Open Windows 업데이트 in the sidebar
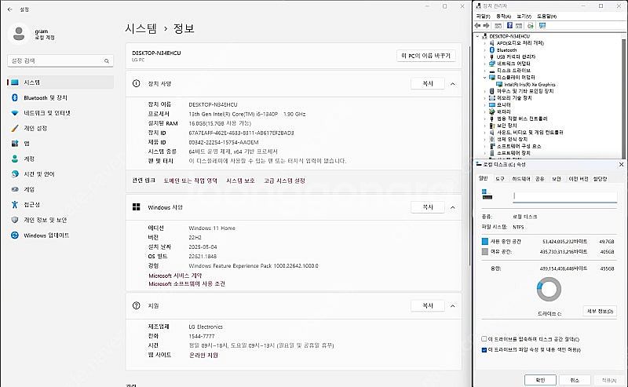Image resolution: width=628 pixels, height=387 pixels. [x=60, y=235]
